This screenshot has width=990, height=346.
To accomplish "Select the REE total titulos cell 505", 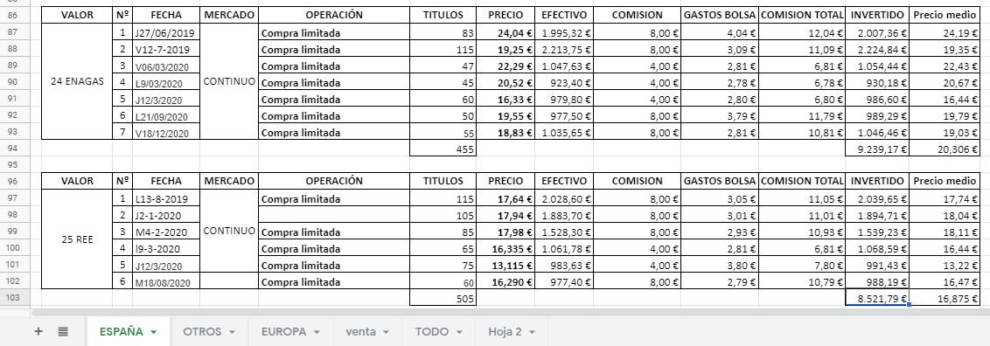I will pyautogui.click(x=443, y=299).
